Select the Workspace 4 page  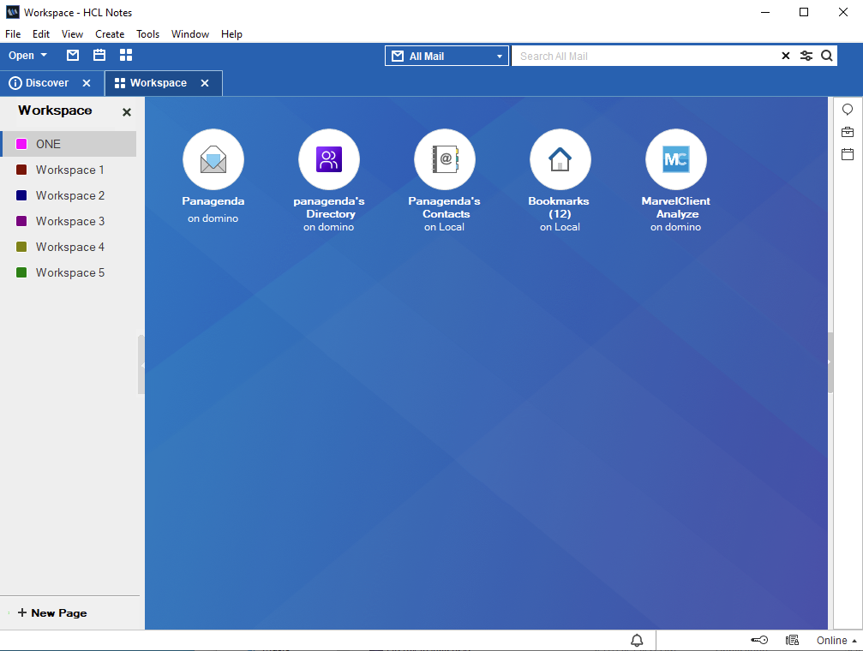point(69,247)
